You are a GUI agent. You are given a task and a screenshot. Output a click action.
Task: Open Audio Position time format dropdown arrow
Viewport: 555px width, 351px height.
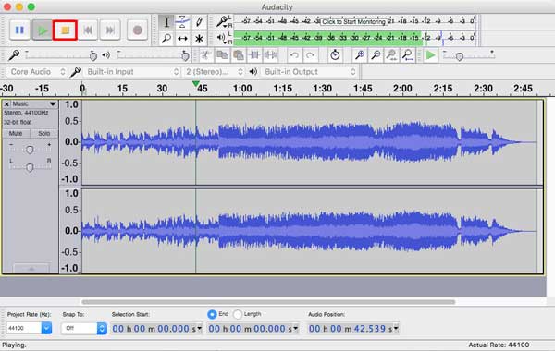tap(396, 329)
